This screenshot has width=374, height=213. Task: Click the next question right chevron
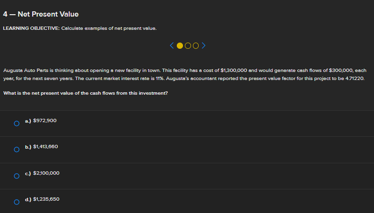click(x=203, y=46)
